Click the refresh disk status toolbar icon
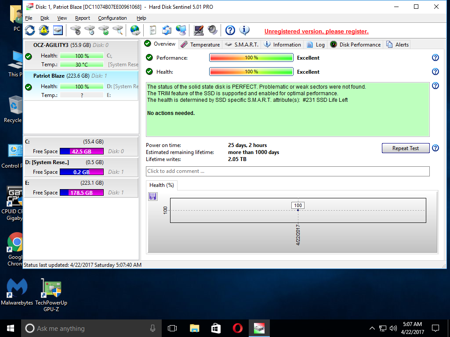 tap(30, 30)
